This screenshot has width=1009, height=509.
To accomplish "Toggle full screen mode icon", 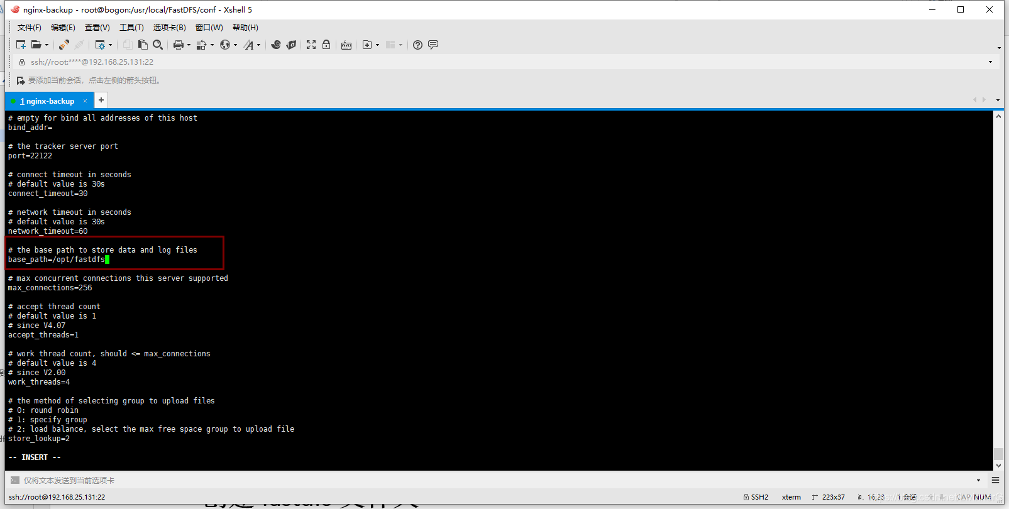I will point(311,45).
